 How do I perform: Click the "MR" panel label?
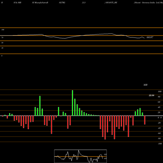pos(145,85)
